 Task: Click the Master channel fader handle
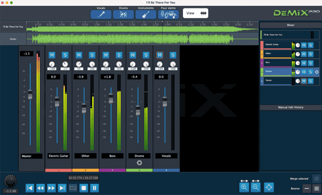click(30, 95)
